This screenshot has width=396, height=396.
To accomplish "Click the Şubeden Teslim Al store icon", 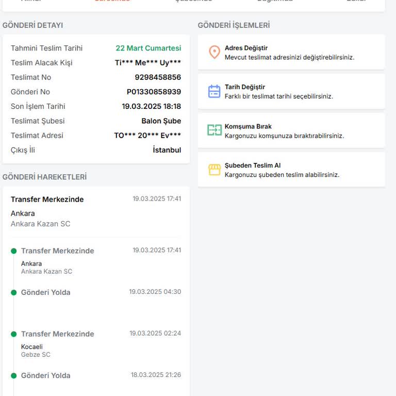I will (214, 170).
